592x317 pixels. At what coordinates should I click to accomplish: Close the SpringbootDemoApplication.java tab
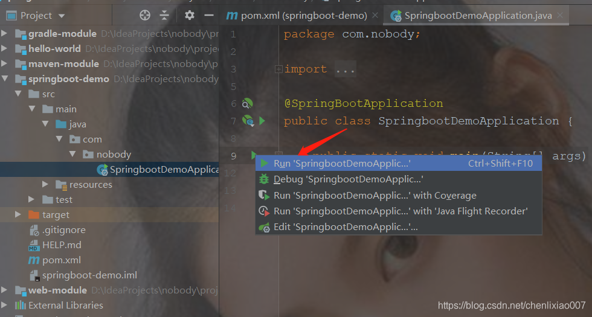point(560,16)
